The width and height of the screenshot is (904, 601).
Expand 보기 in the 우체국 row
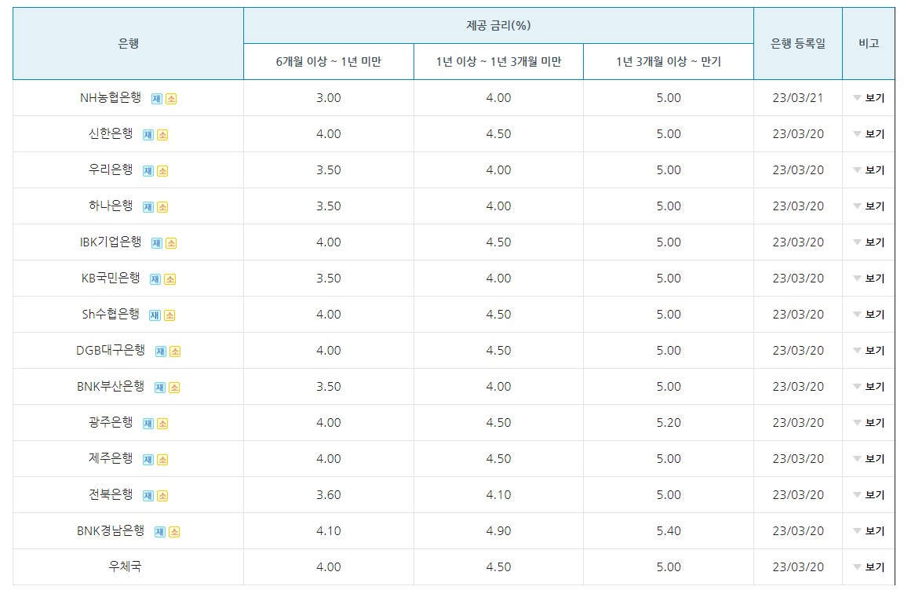pos(869,567)
